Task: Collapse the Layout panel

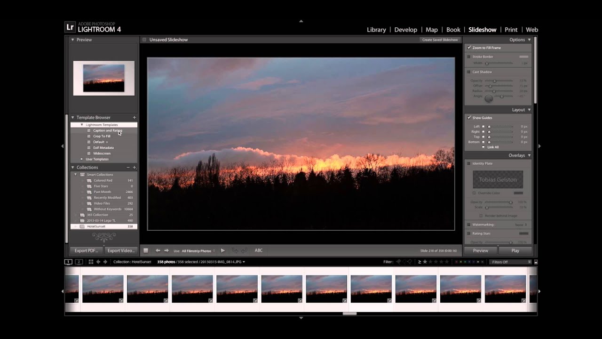Action: [x=529, y=110]
